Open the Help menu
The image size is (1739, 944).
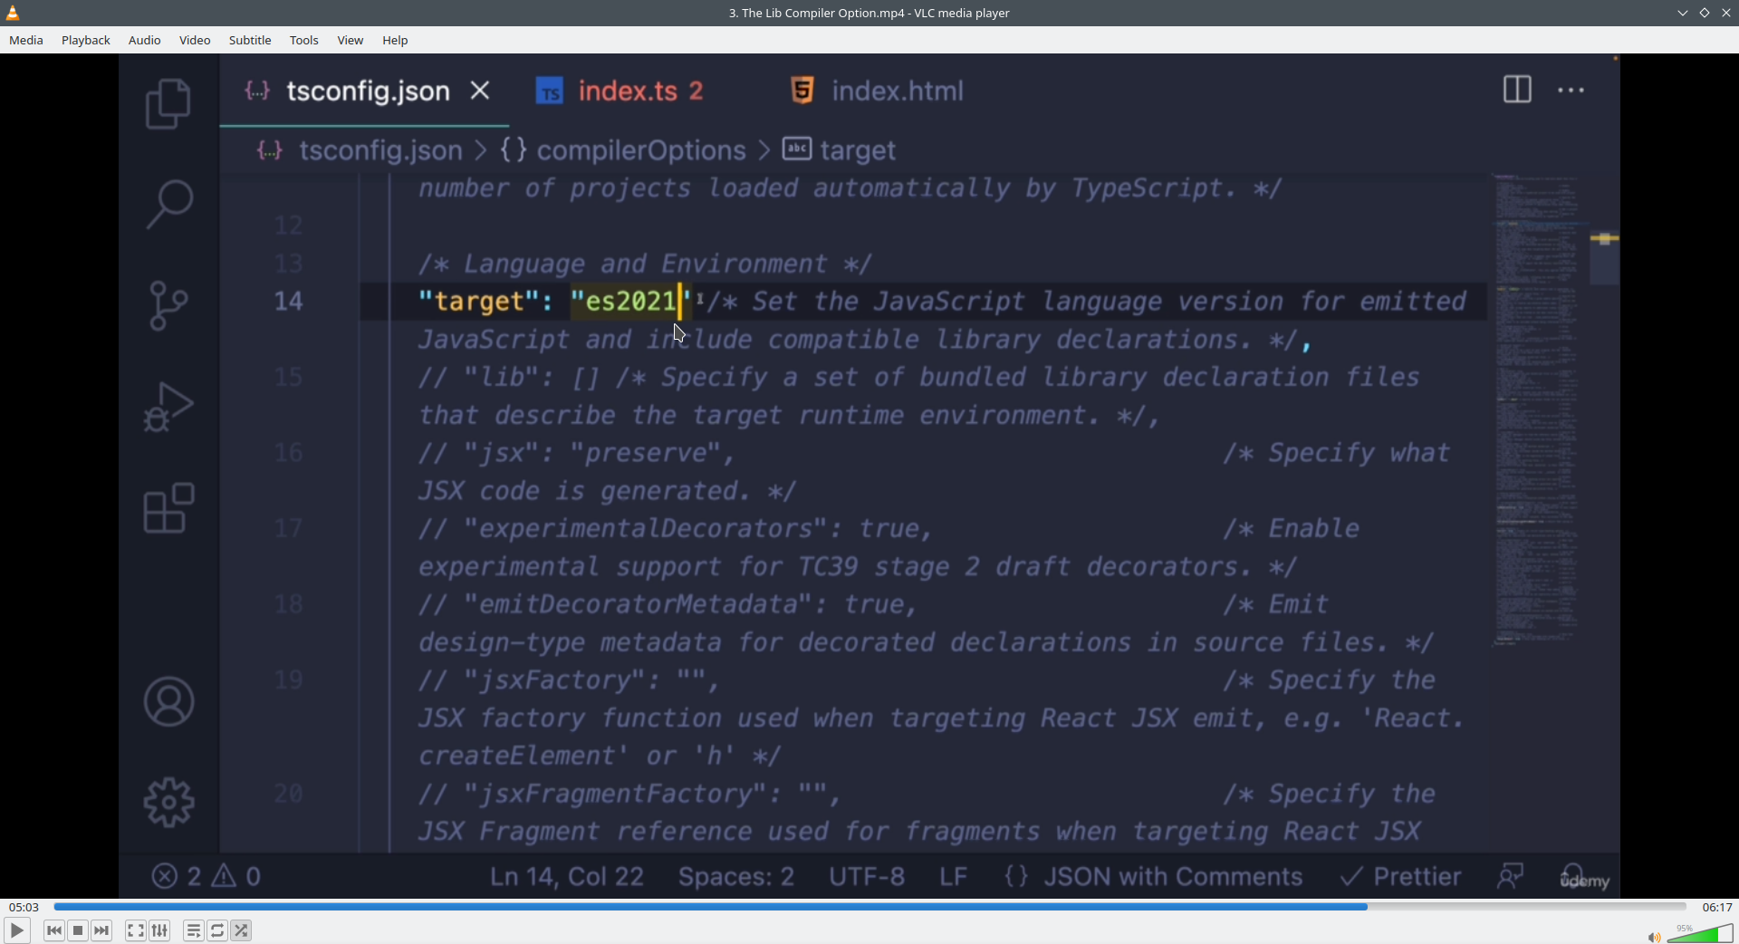396,41
